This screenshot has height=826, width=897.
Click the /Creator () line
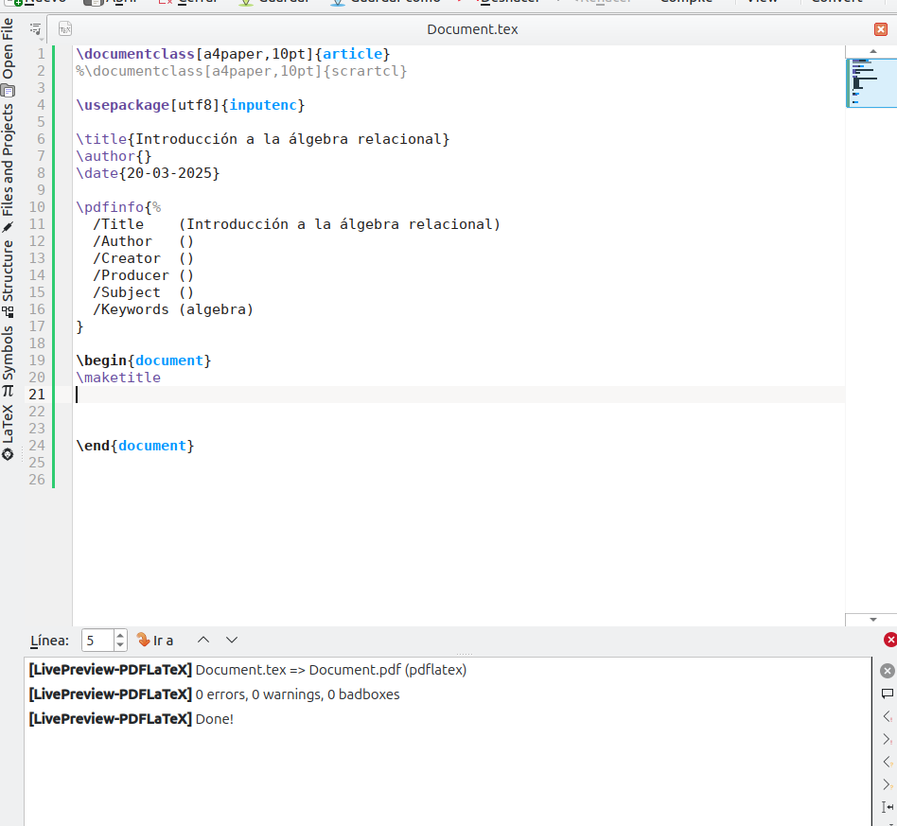click(x=143, y=258)
